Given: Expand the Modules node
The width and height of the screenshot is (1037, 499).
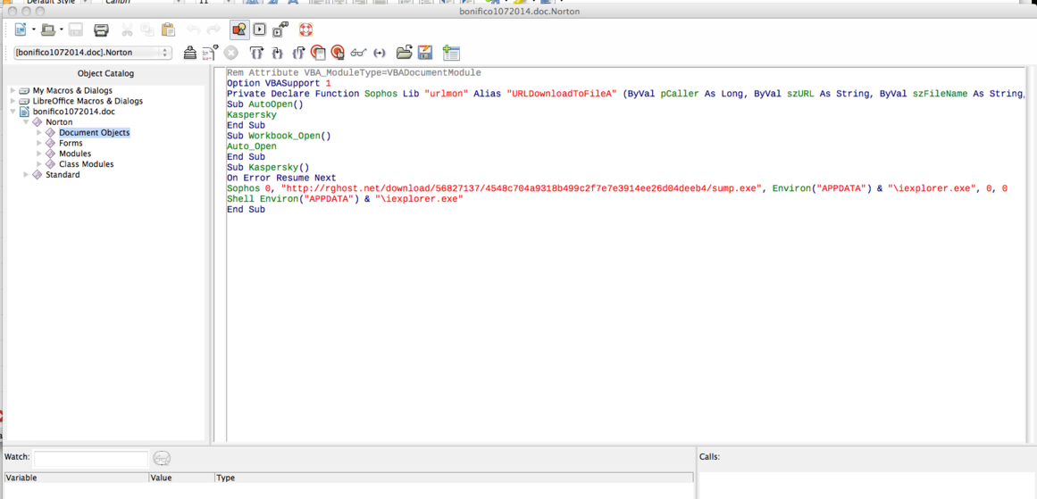Looking at the screenshot, I should pyautogui.click(x=39, y=154).
